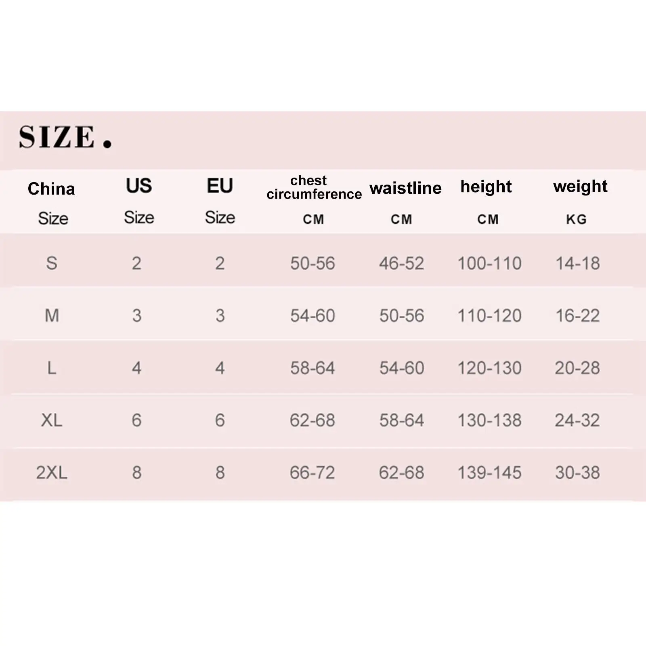
Task: Select the chest circumference header
Action: pyautogui.click(x=314, y=199)
